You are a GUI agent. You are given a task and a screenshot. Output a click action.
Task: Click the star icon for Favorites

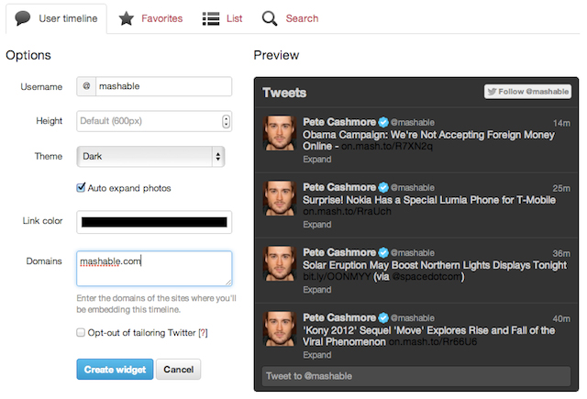[127, 18]
